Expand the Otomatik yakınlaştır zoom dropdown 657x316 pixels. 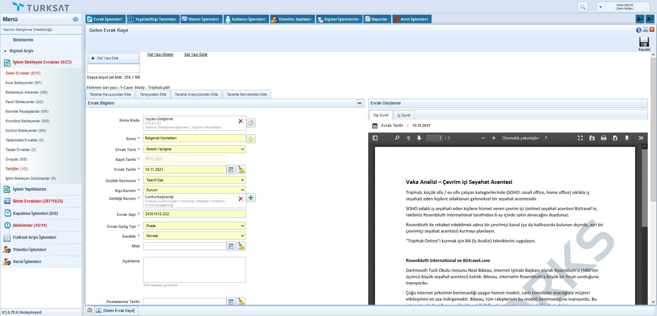[524, 138]
